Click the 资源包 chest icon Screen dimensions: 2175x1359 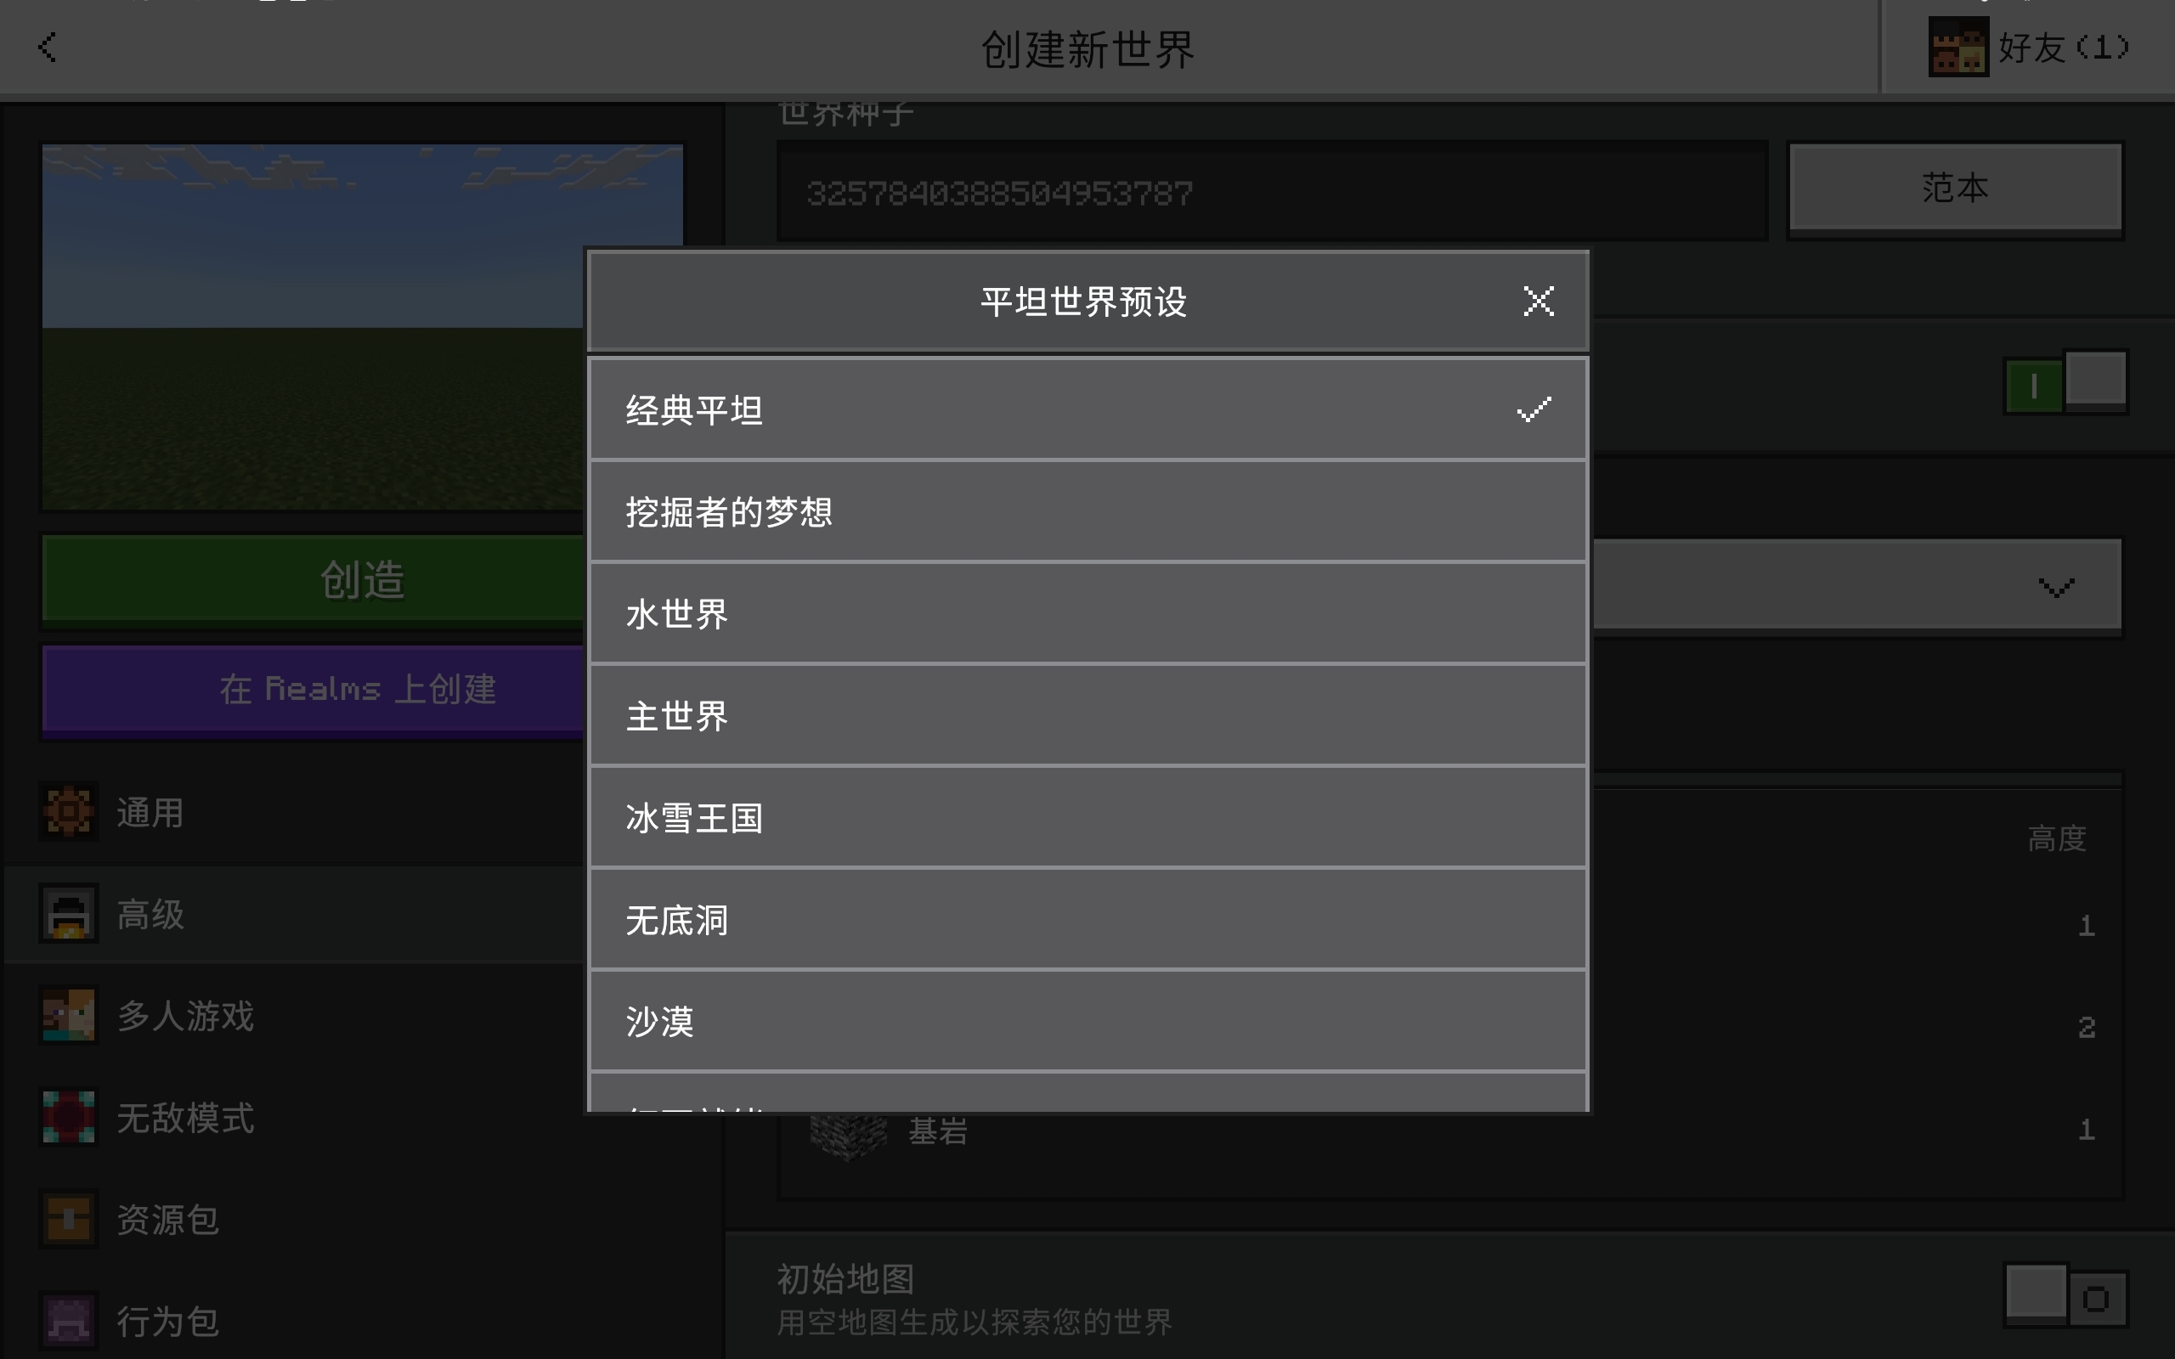[68, 1220]
